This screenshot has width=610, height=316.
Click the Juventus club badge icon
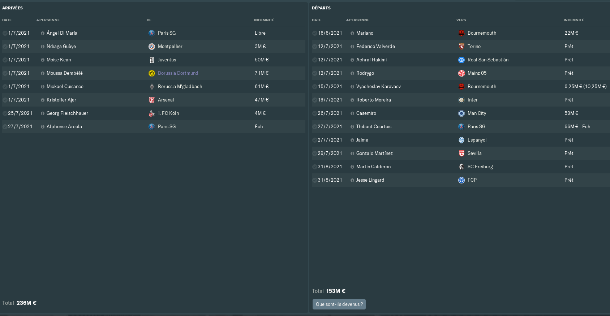pyautogui.click(x=152, y=60)
